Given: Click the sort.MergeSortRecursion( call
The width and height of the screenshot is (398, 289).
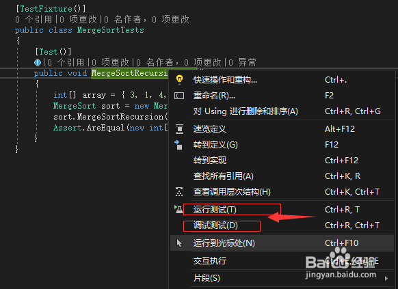Looking at the screenshot, I should tap(111, 117).
